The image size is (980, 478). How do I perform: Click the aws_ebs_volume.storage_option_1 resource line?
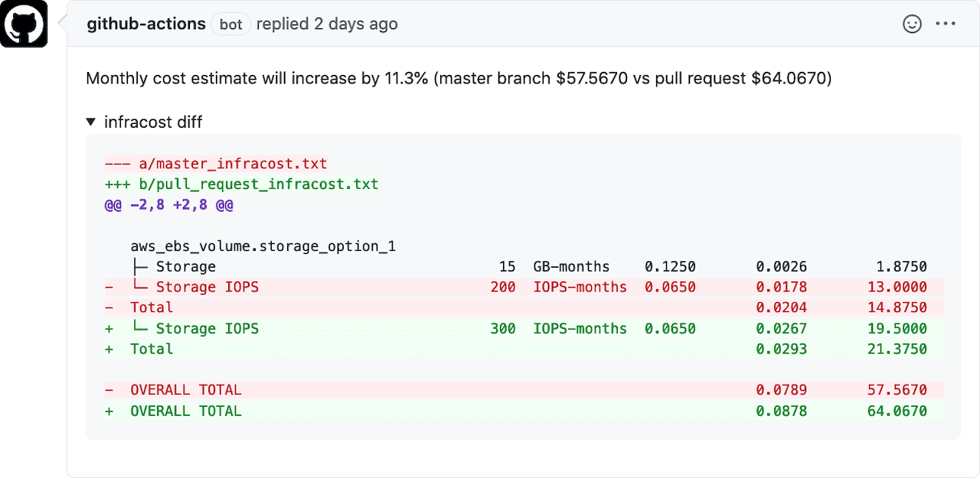pos(263,246)
